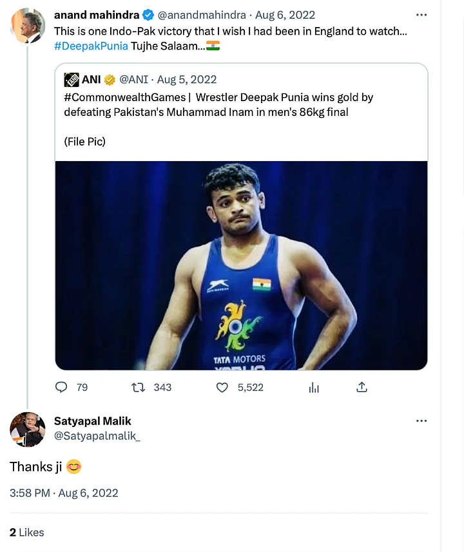Open the quoted ANI tweet text
The image size is (464, 552).
coord(219,104)
